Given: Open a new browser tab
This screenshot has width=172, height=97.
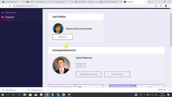Looking at the screenshot, I should pyautogui.click(x=149, y=2).
